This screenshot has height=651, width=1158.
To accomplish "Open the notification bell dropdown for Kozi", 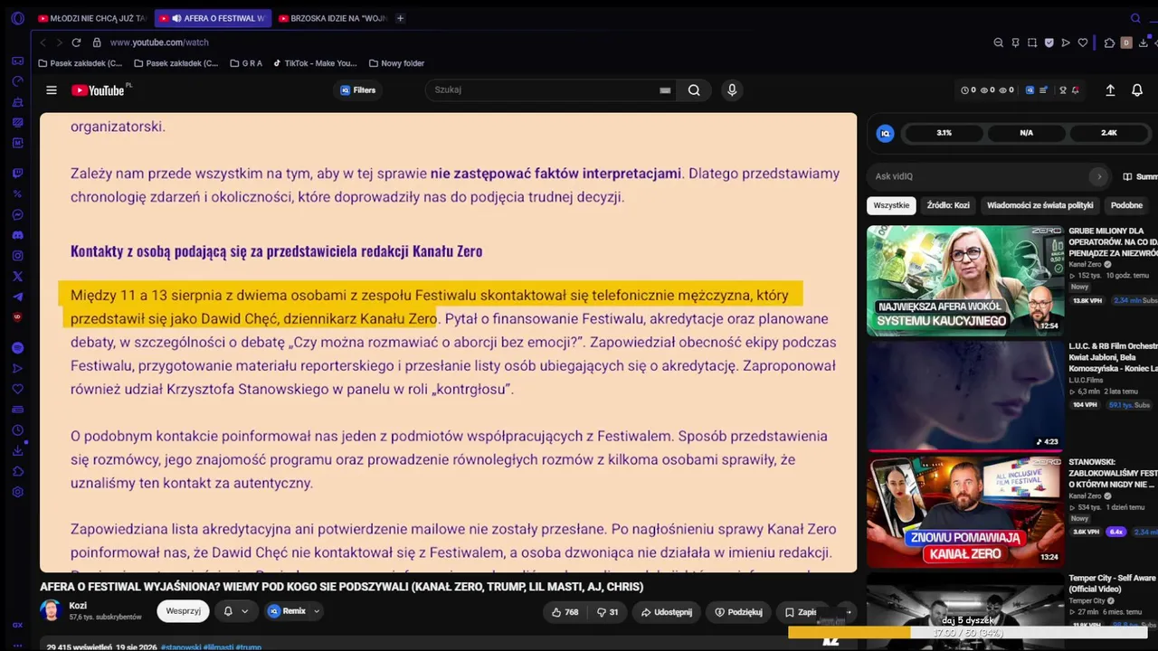I will [235, 611].
